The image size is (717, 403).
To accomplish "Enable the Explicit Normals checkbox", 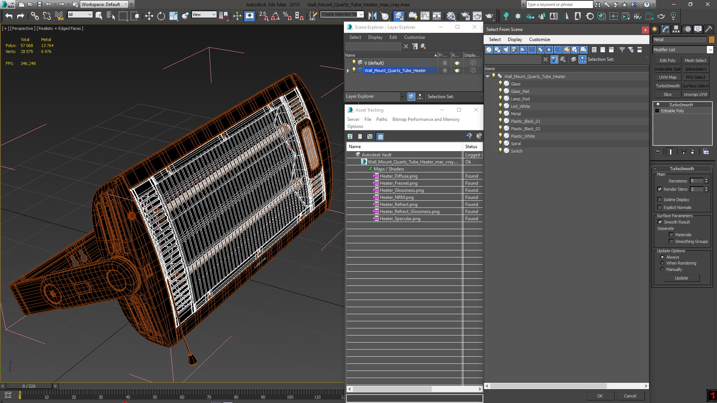I will [x=659, y=207].
